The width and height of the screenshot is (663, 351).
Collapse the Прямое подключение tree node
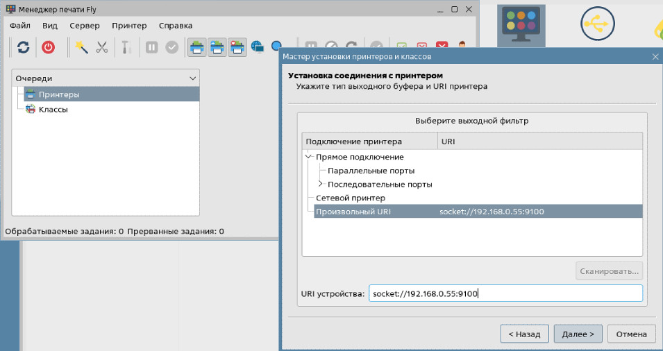[308, 157]
